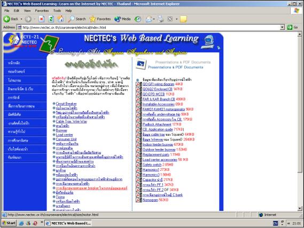Open Favorites star in the toolbar

pos(100,19)
